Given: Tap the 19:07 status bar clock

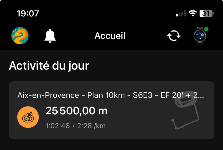Looking at the screenshot, I should 28,13.
